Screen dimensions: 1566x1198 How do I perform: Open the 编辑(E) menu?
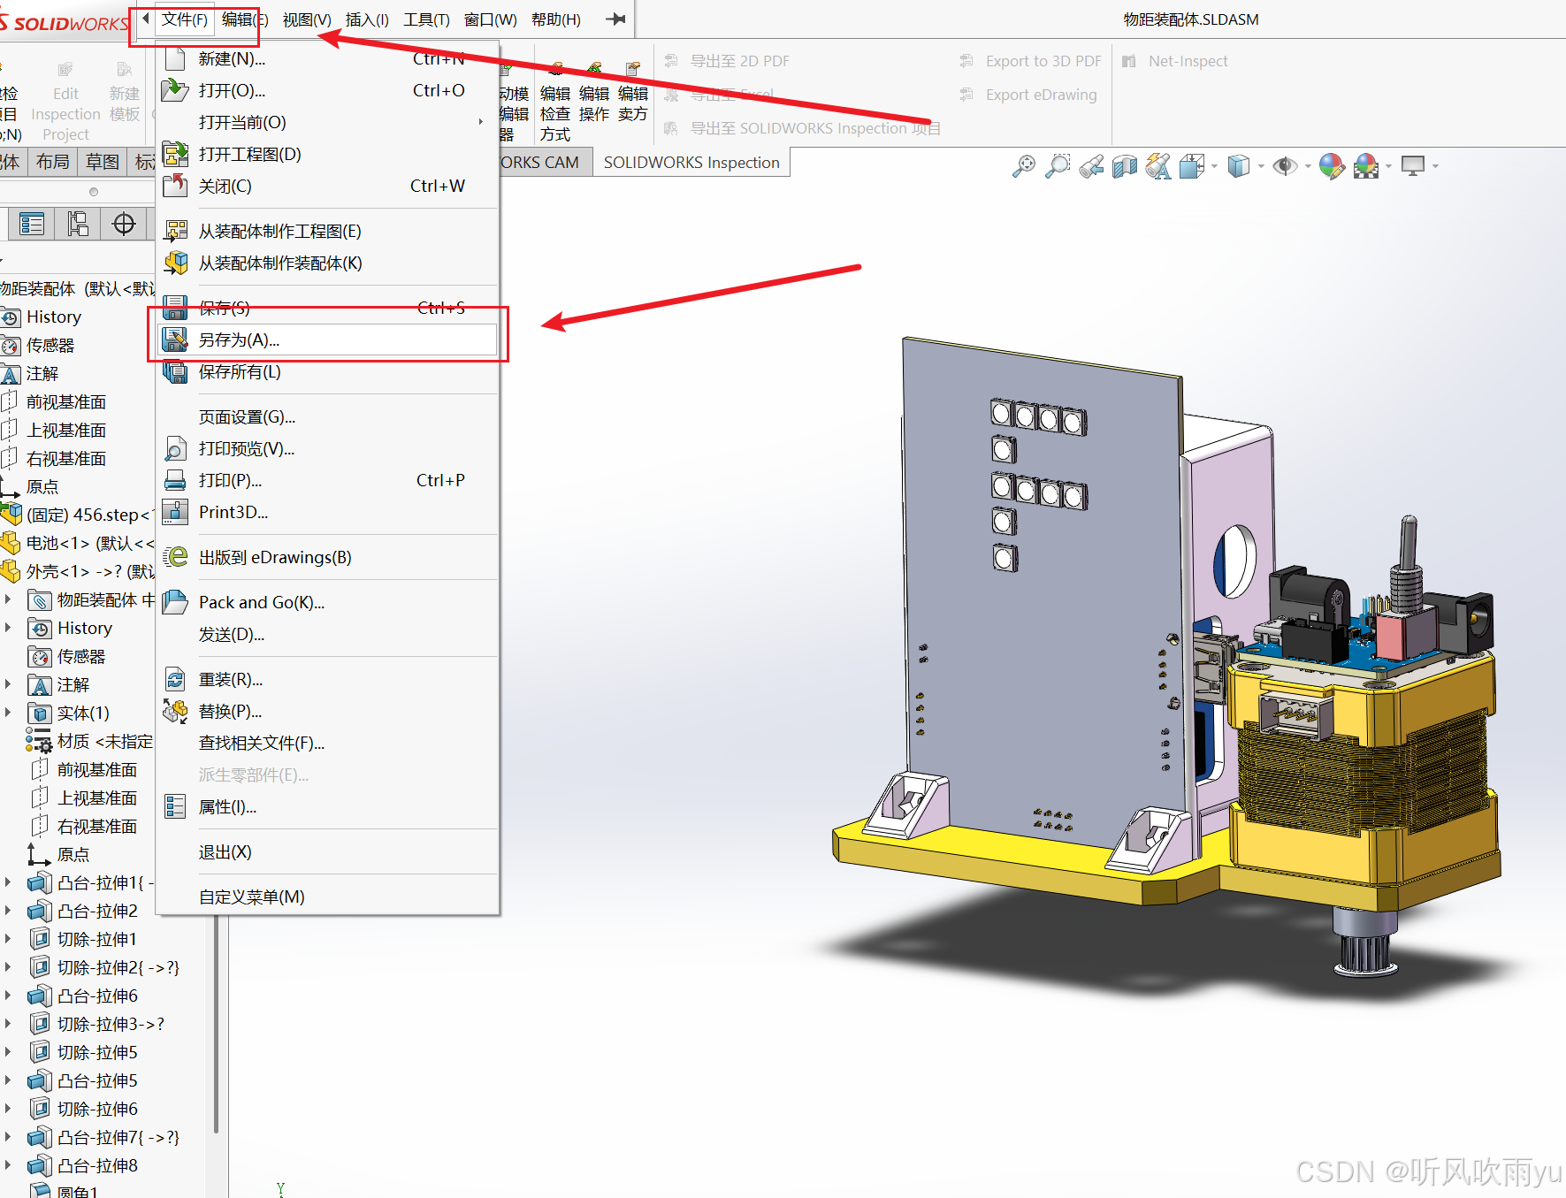point(245,19)
